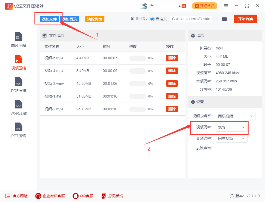
Task: Open the hamburger menu at top right
Action: click(226, 5)
